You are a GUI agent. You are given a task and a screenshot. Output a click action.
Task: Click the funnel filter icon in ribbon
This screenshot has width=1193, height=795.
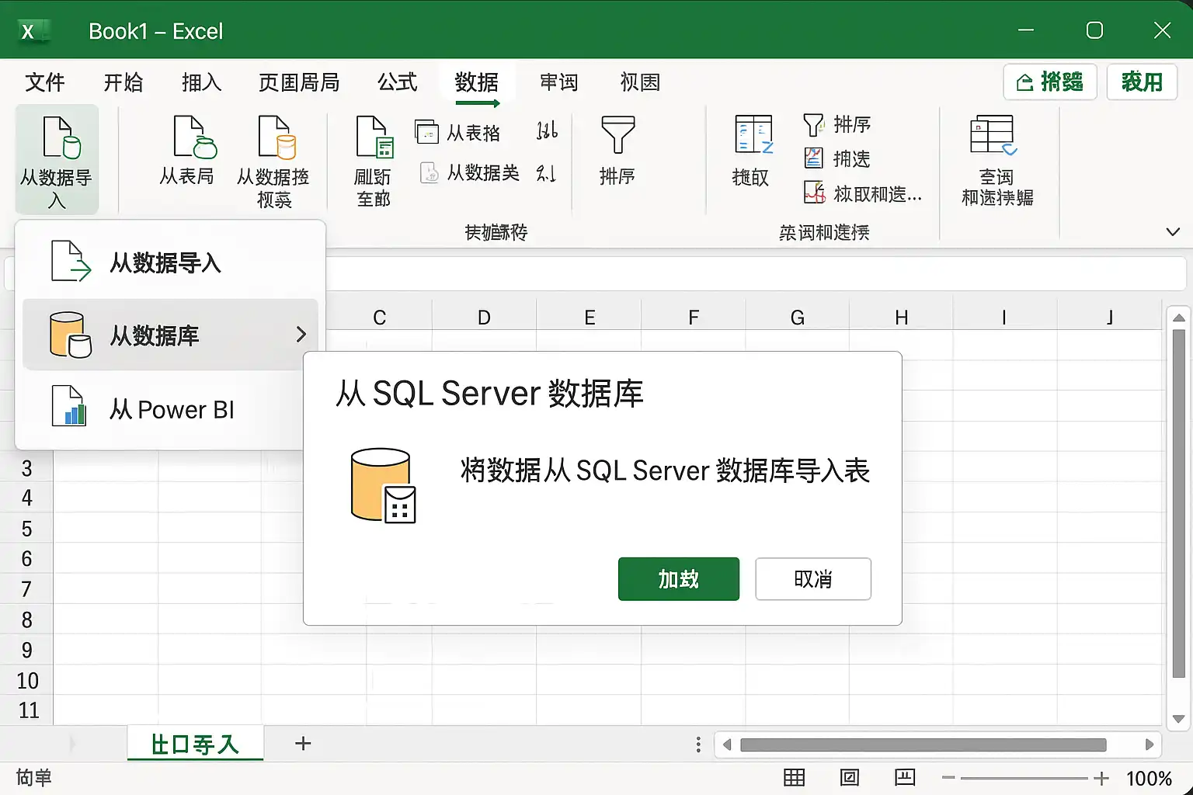(618, 134)
